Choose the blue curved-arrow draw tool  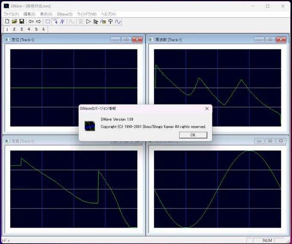(x=55, y=22)
